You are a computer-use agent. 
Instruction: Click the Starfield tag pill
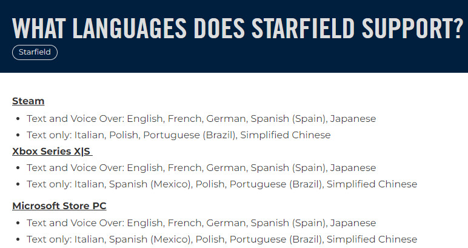[35, 53]
